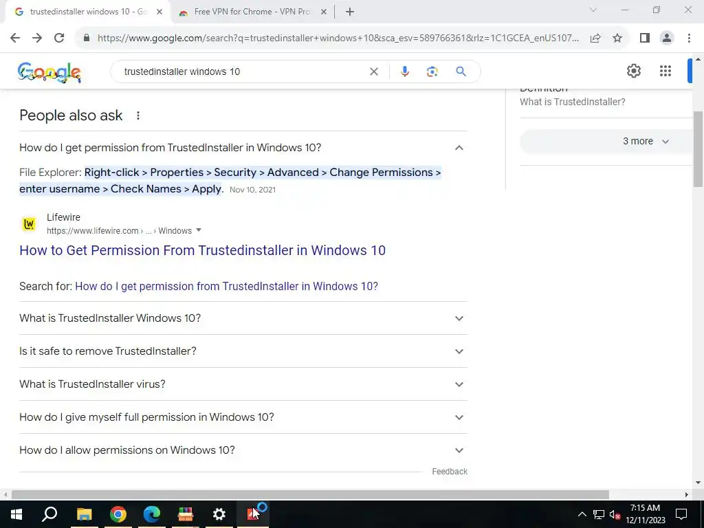
Task: Open the Google apps grid
Action: 665,71
